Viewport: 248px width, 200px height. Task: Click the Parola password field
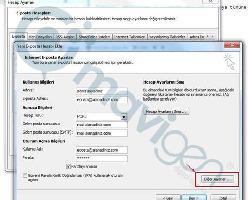102,158
